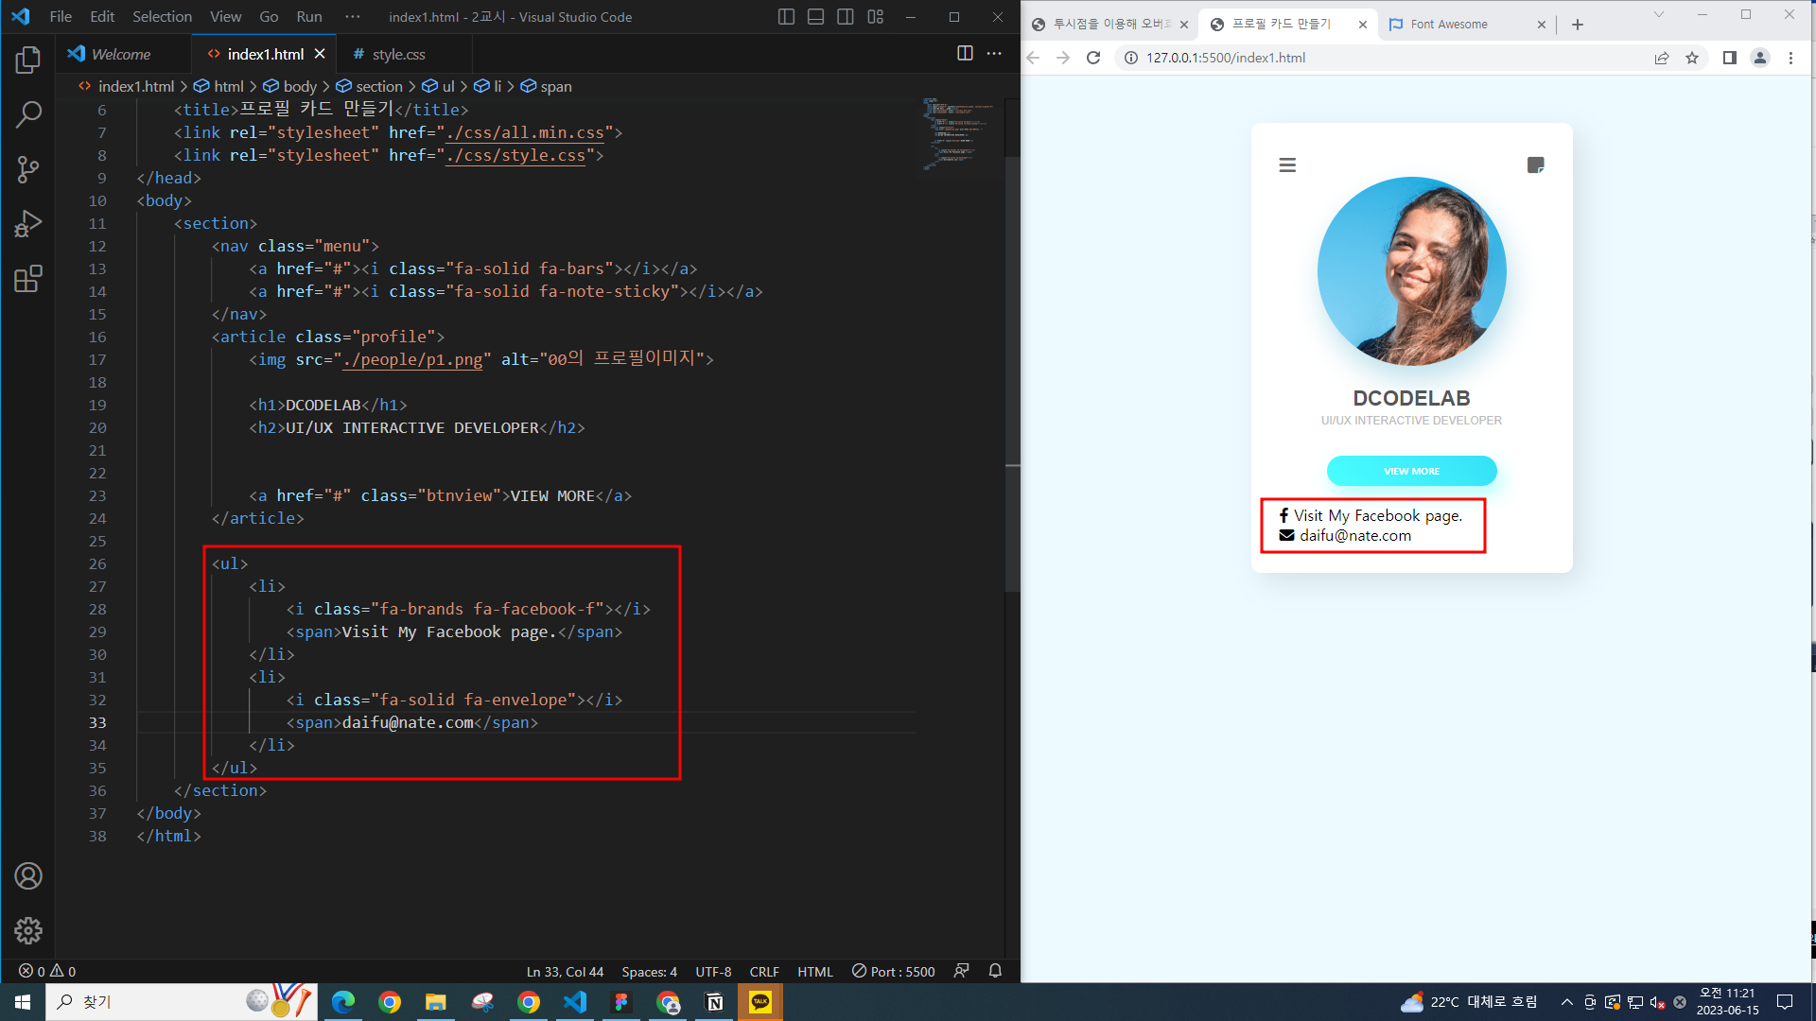Viewport: 1816px width, 1021px height.
Task: Open the editor More Actions ellipsis menu
Action: pos(994,54)
